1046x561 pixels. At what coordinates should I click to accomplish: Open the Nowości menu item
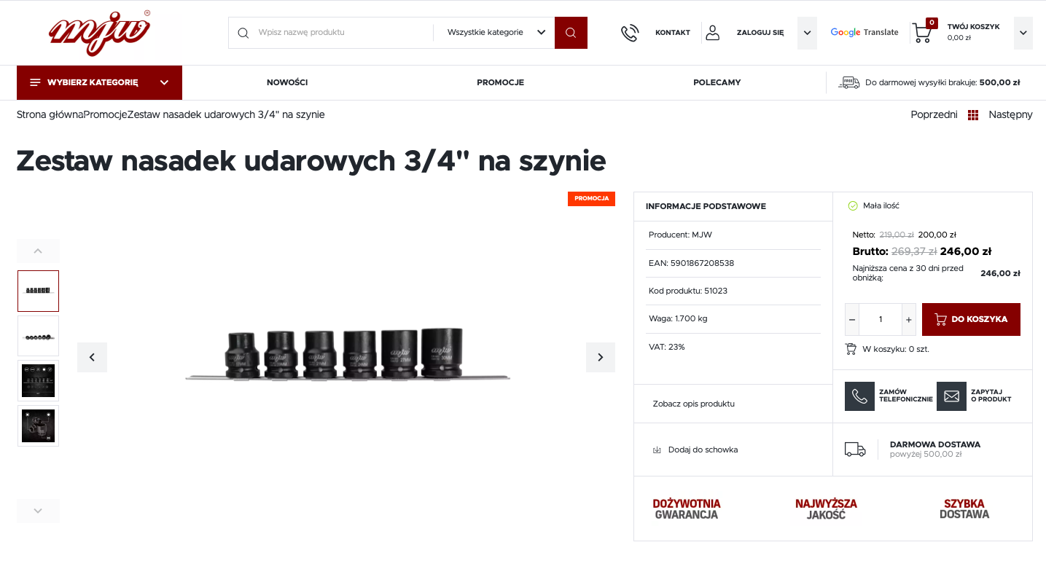pos(287,82)
